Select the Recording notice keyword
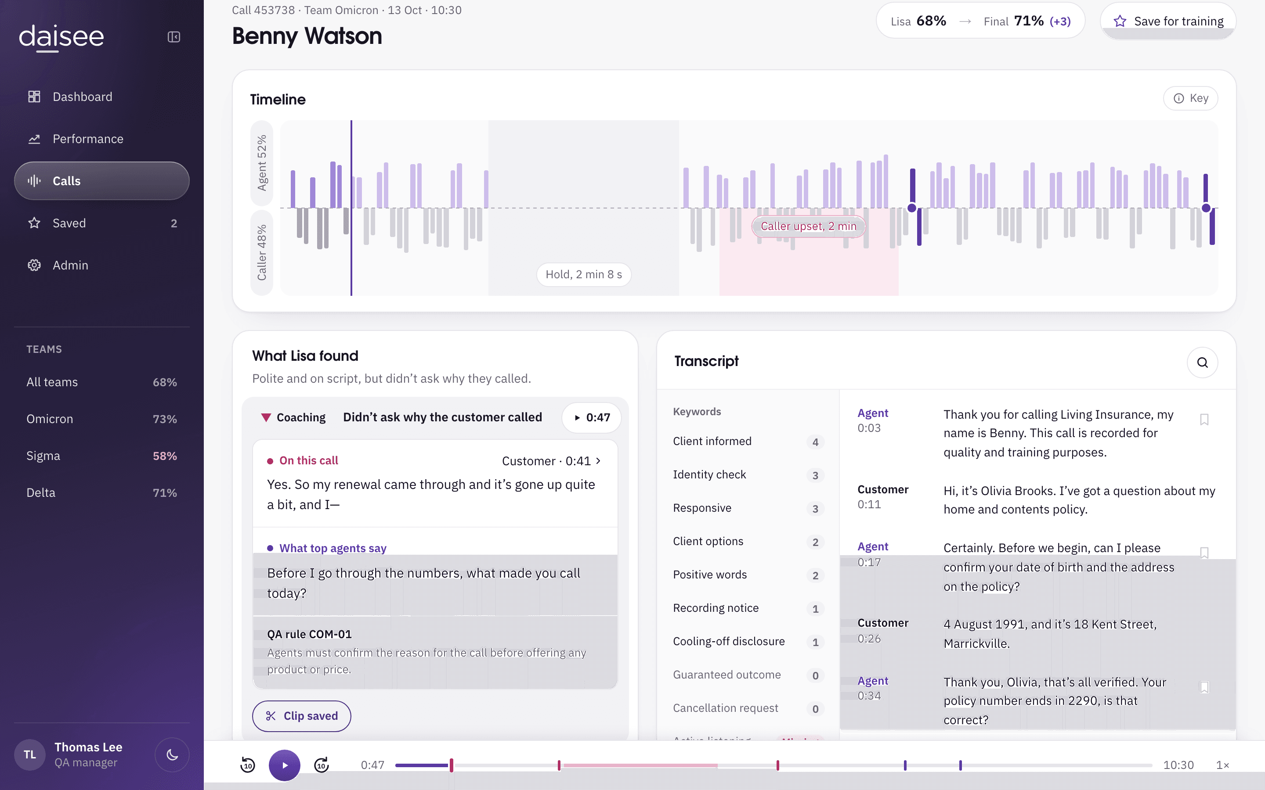 (748, 608)
